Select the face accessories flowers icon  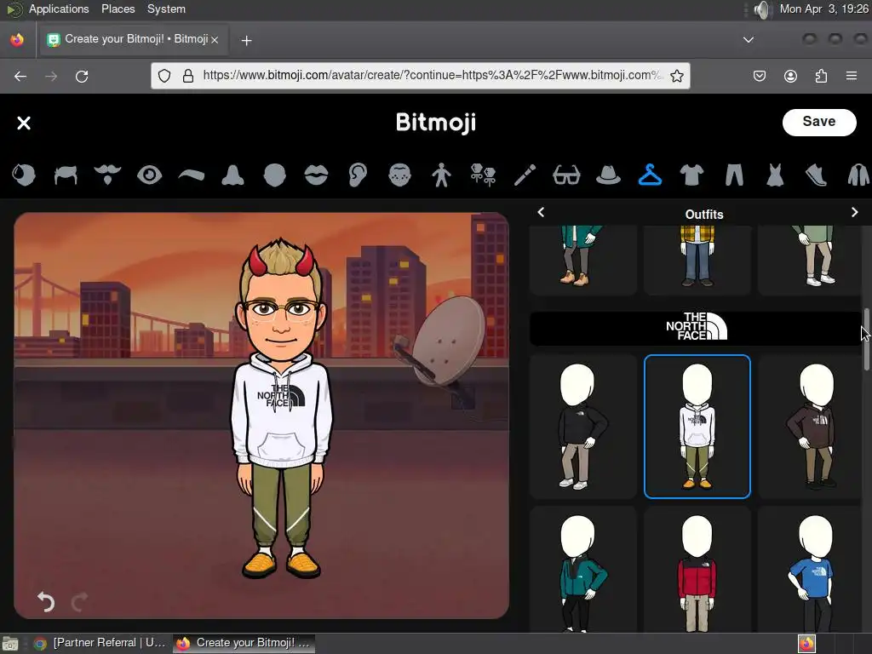(x=483, y=175)
